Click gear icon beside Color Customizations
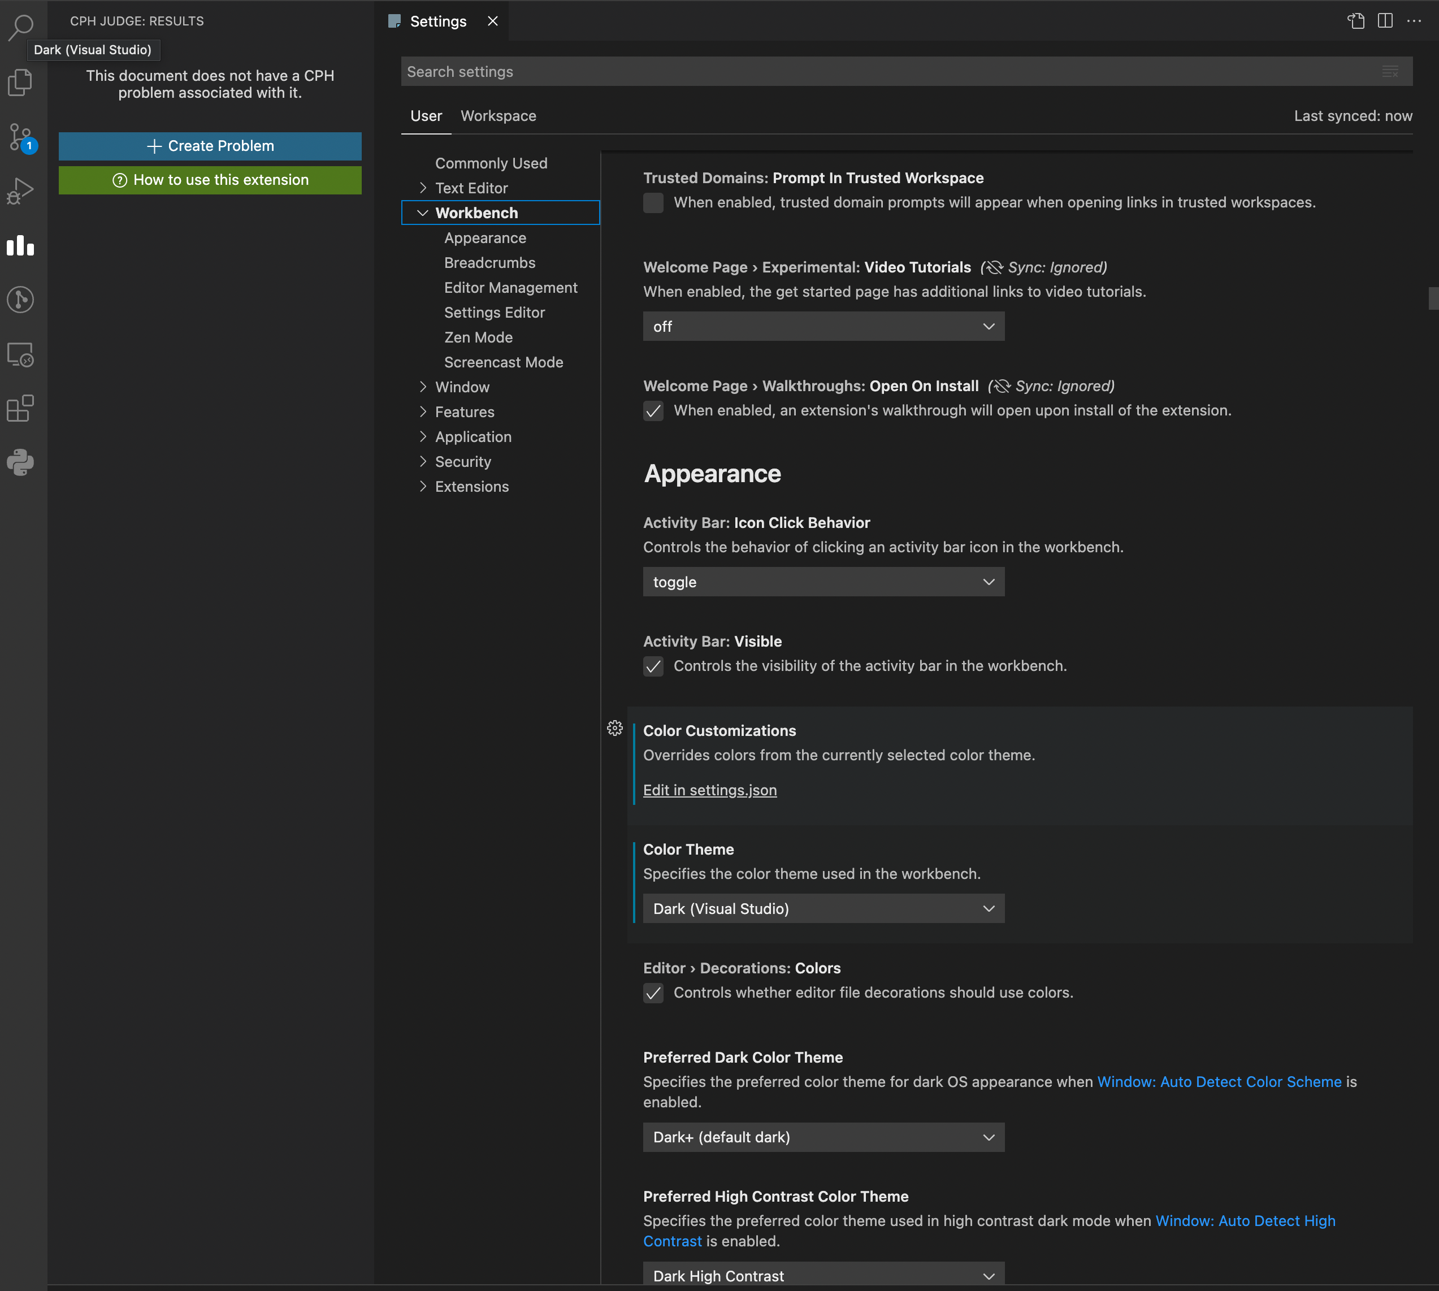The width and height of the screenshot is (1439, 1291). 615,729
